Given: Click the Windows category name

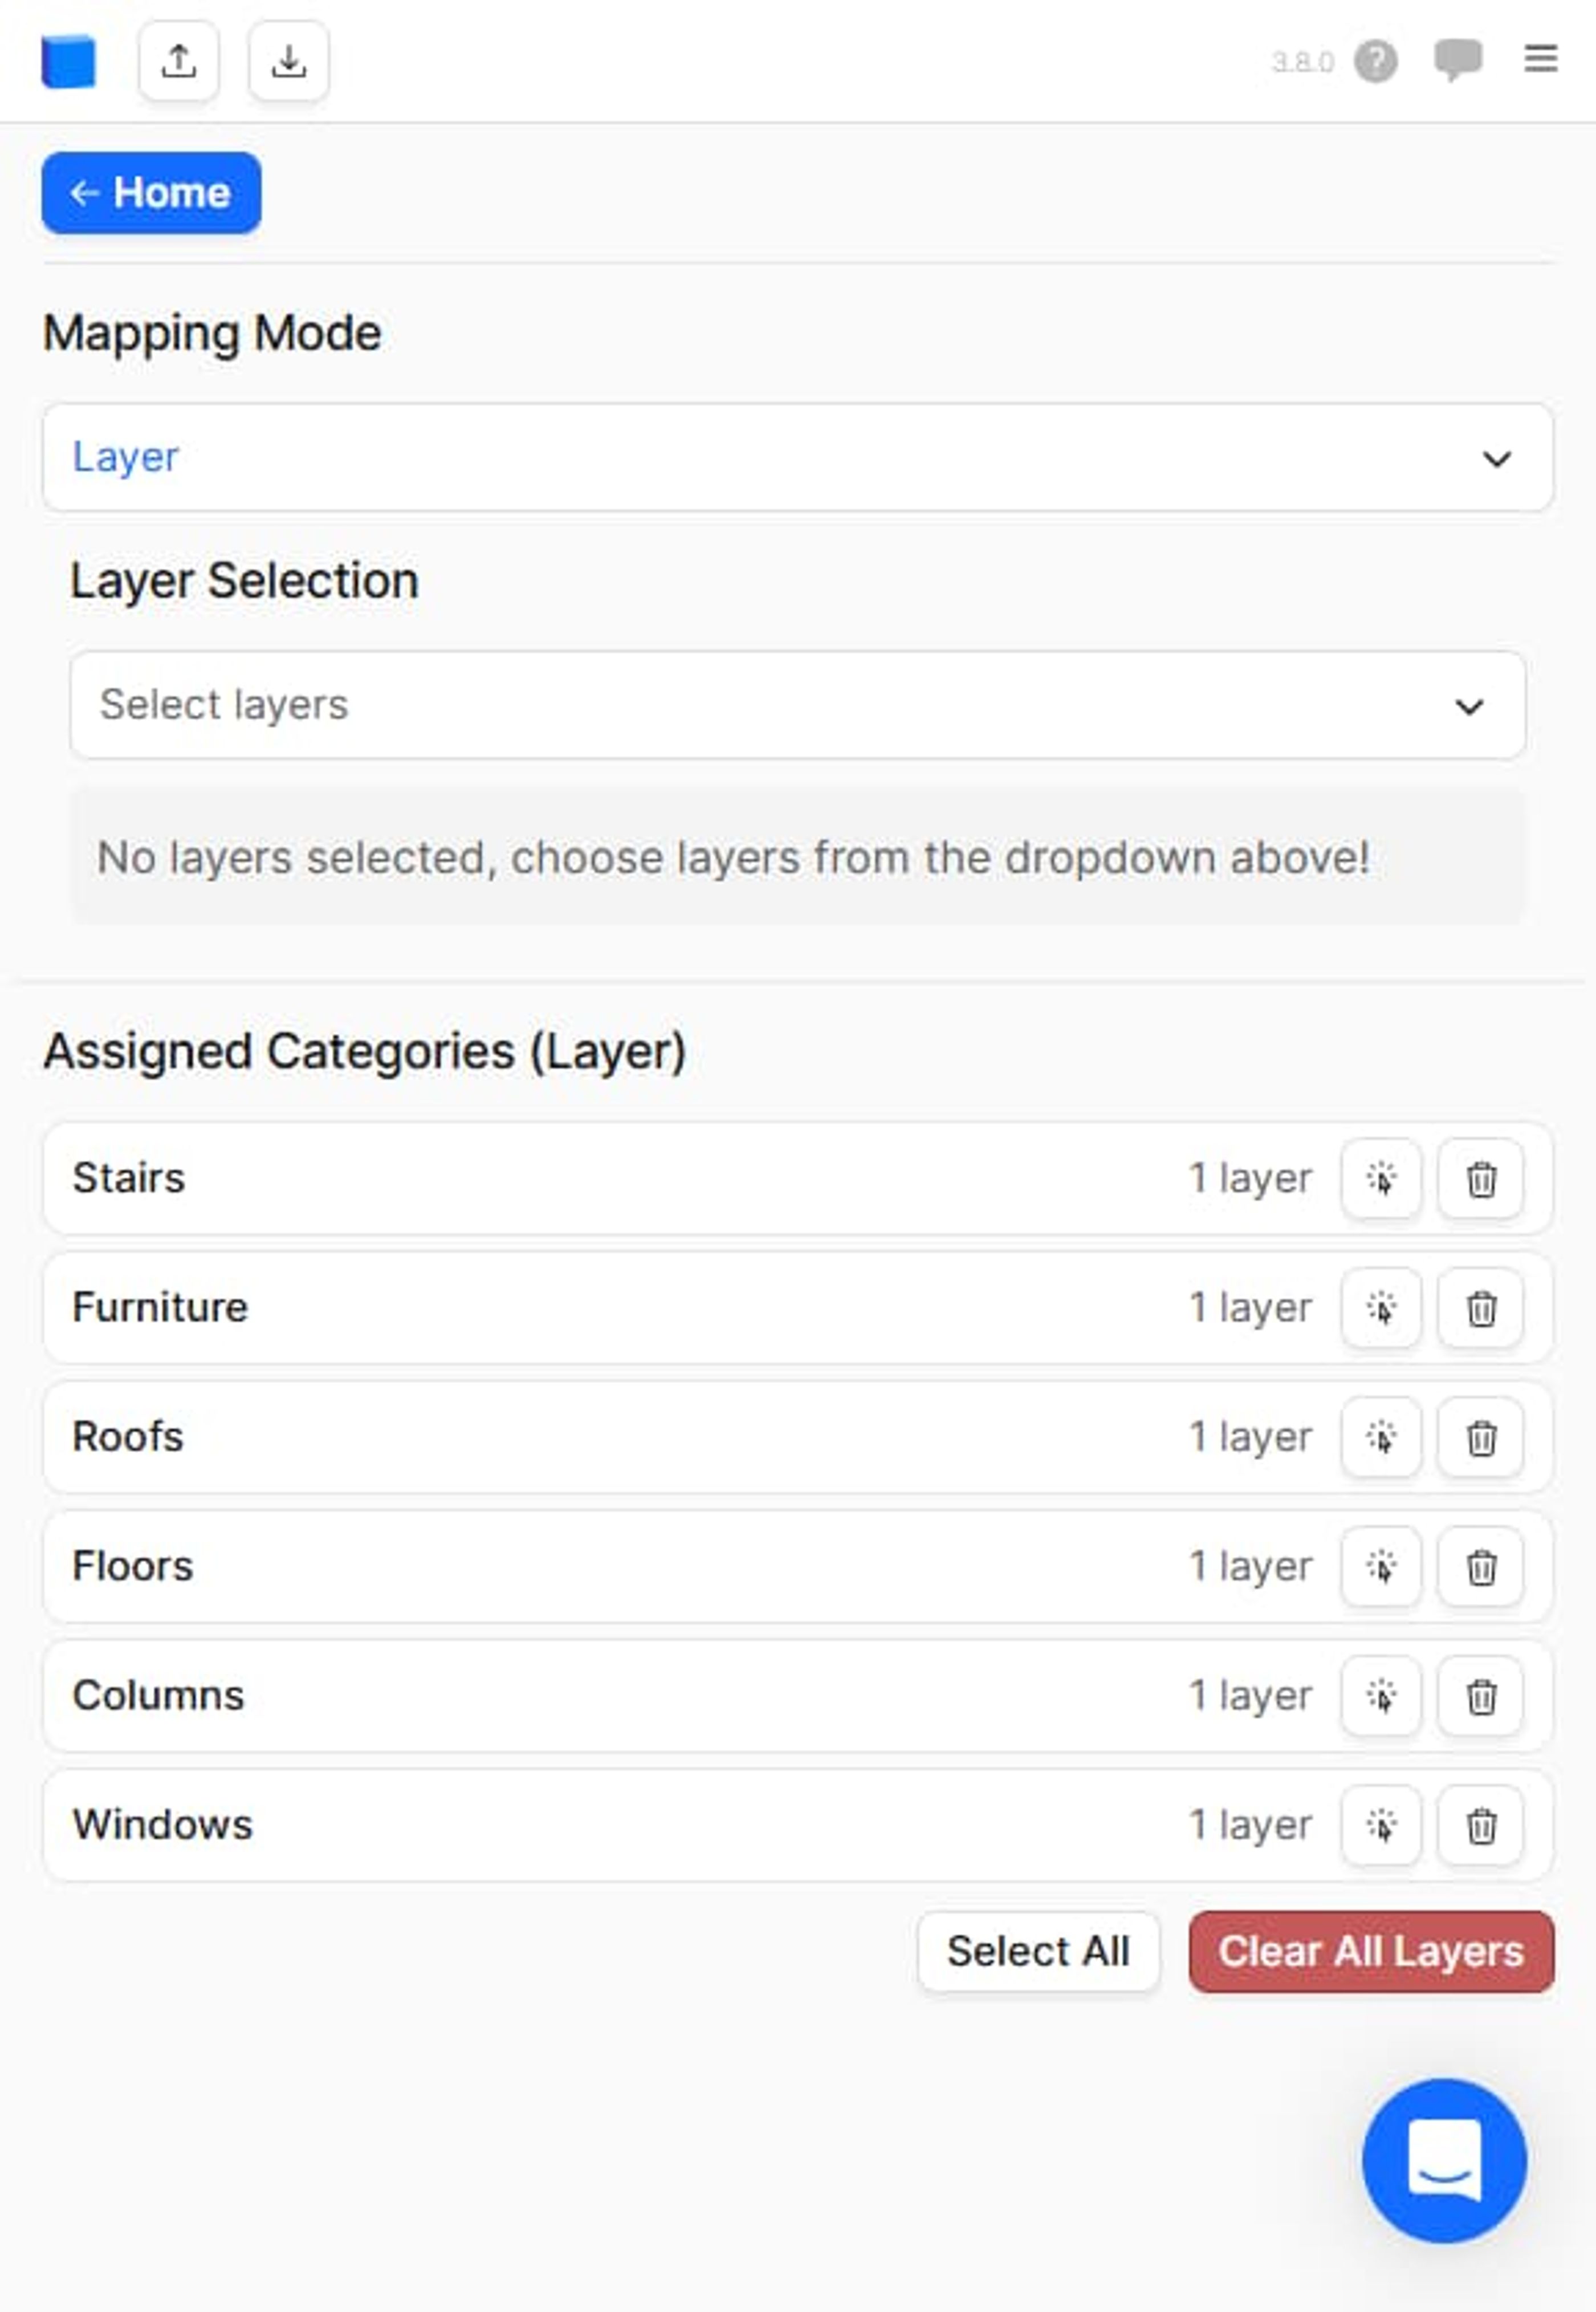Looking at the screenshot, I should coord(162,1825).
